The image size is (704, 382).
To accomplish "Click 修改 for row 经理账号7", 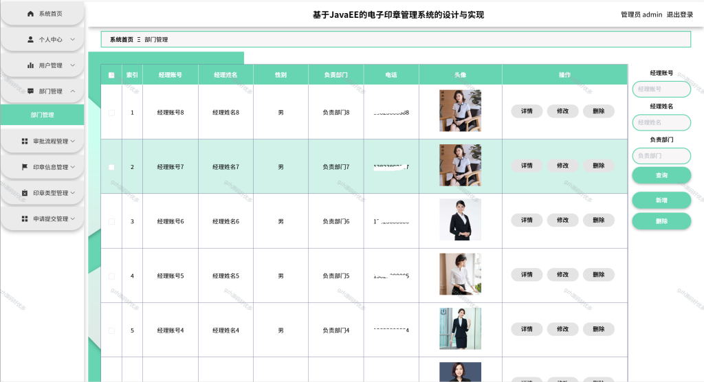I will [x=562, y=166].
